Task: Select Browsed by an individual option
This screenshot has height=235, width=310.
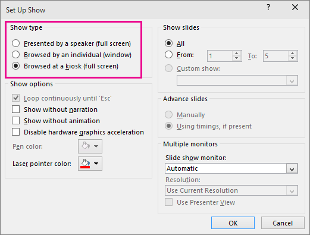Action: (15, 55)
